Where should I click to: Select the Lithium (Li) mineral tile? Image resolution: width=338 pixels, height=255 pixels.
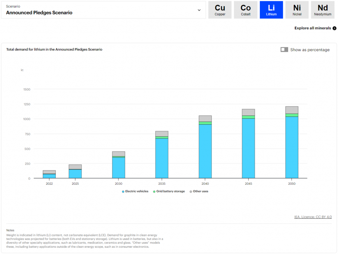(x=271, y=10)
